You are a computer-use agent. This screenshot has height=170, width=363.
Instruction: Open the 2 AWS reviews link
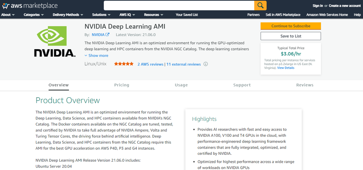[150, 64]
